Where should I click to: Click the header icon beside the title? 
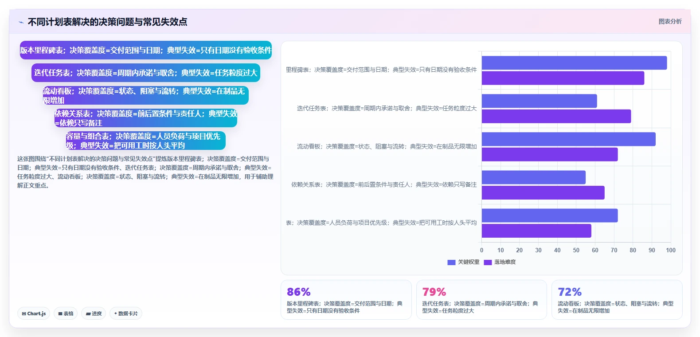click(x=21, y=22)
